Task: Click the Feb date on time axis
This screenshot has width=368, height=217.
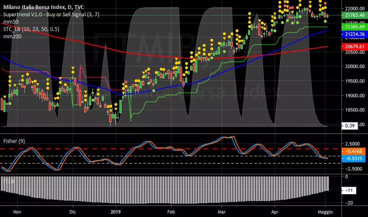Action: pyautogui.click(x=171, y=212)
